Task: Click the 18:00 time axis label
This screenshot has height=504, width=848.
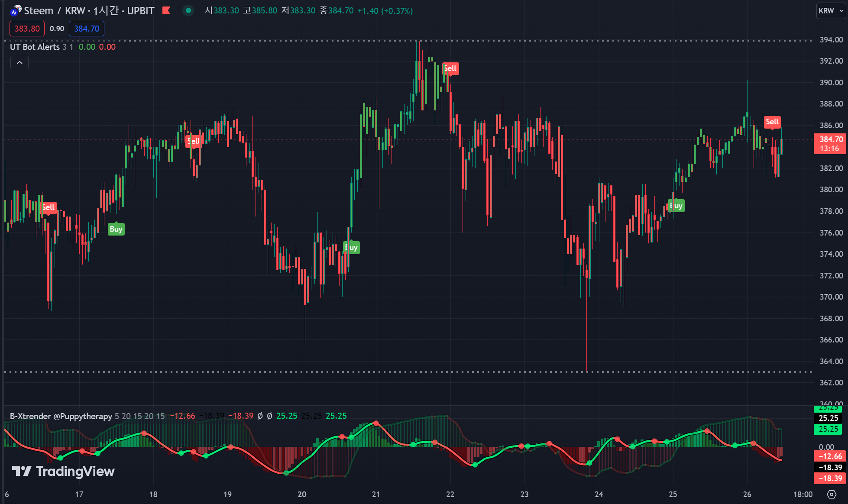Action: (803, 494)
